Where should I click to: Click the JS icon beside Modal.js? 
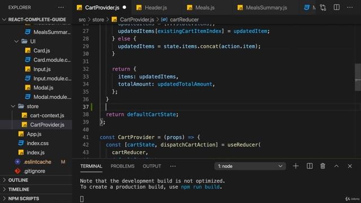pyautogui.click(x=28, y=88)
